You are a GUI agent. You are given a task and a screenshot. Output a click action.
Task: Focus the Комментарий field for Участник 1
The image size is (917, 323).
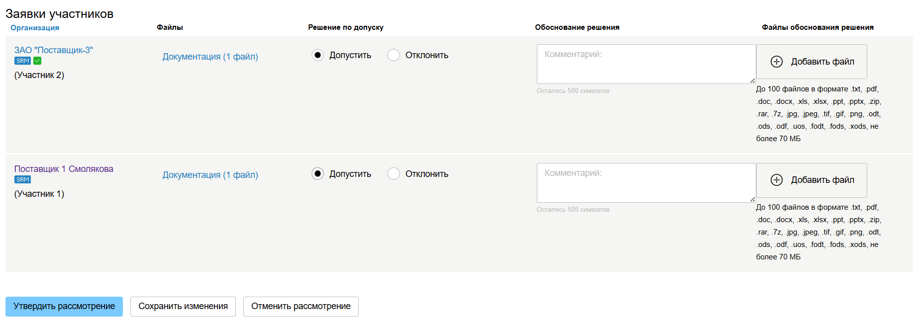tap(646, 183)
